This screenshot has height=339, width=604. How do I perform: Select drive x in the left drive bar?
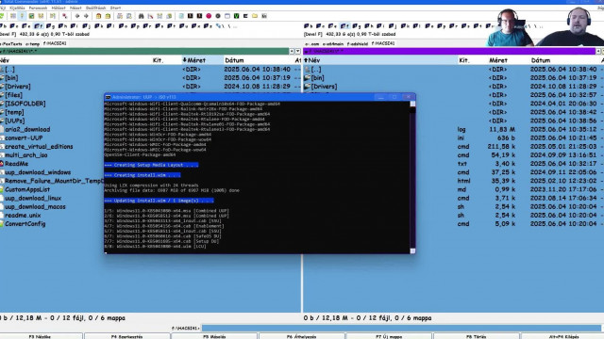coord(195,26)
